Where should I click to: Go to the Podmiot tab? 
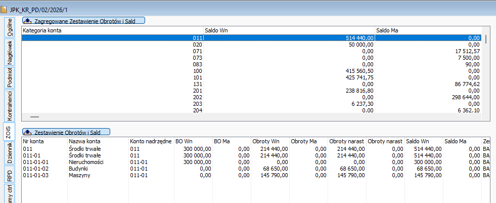point(10,77)
